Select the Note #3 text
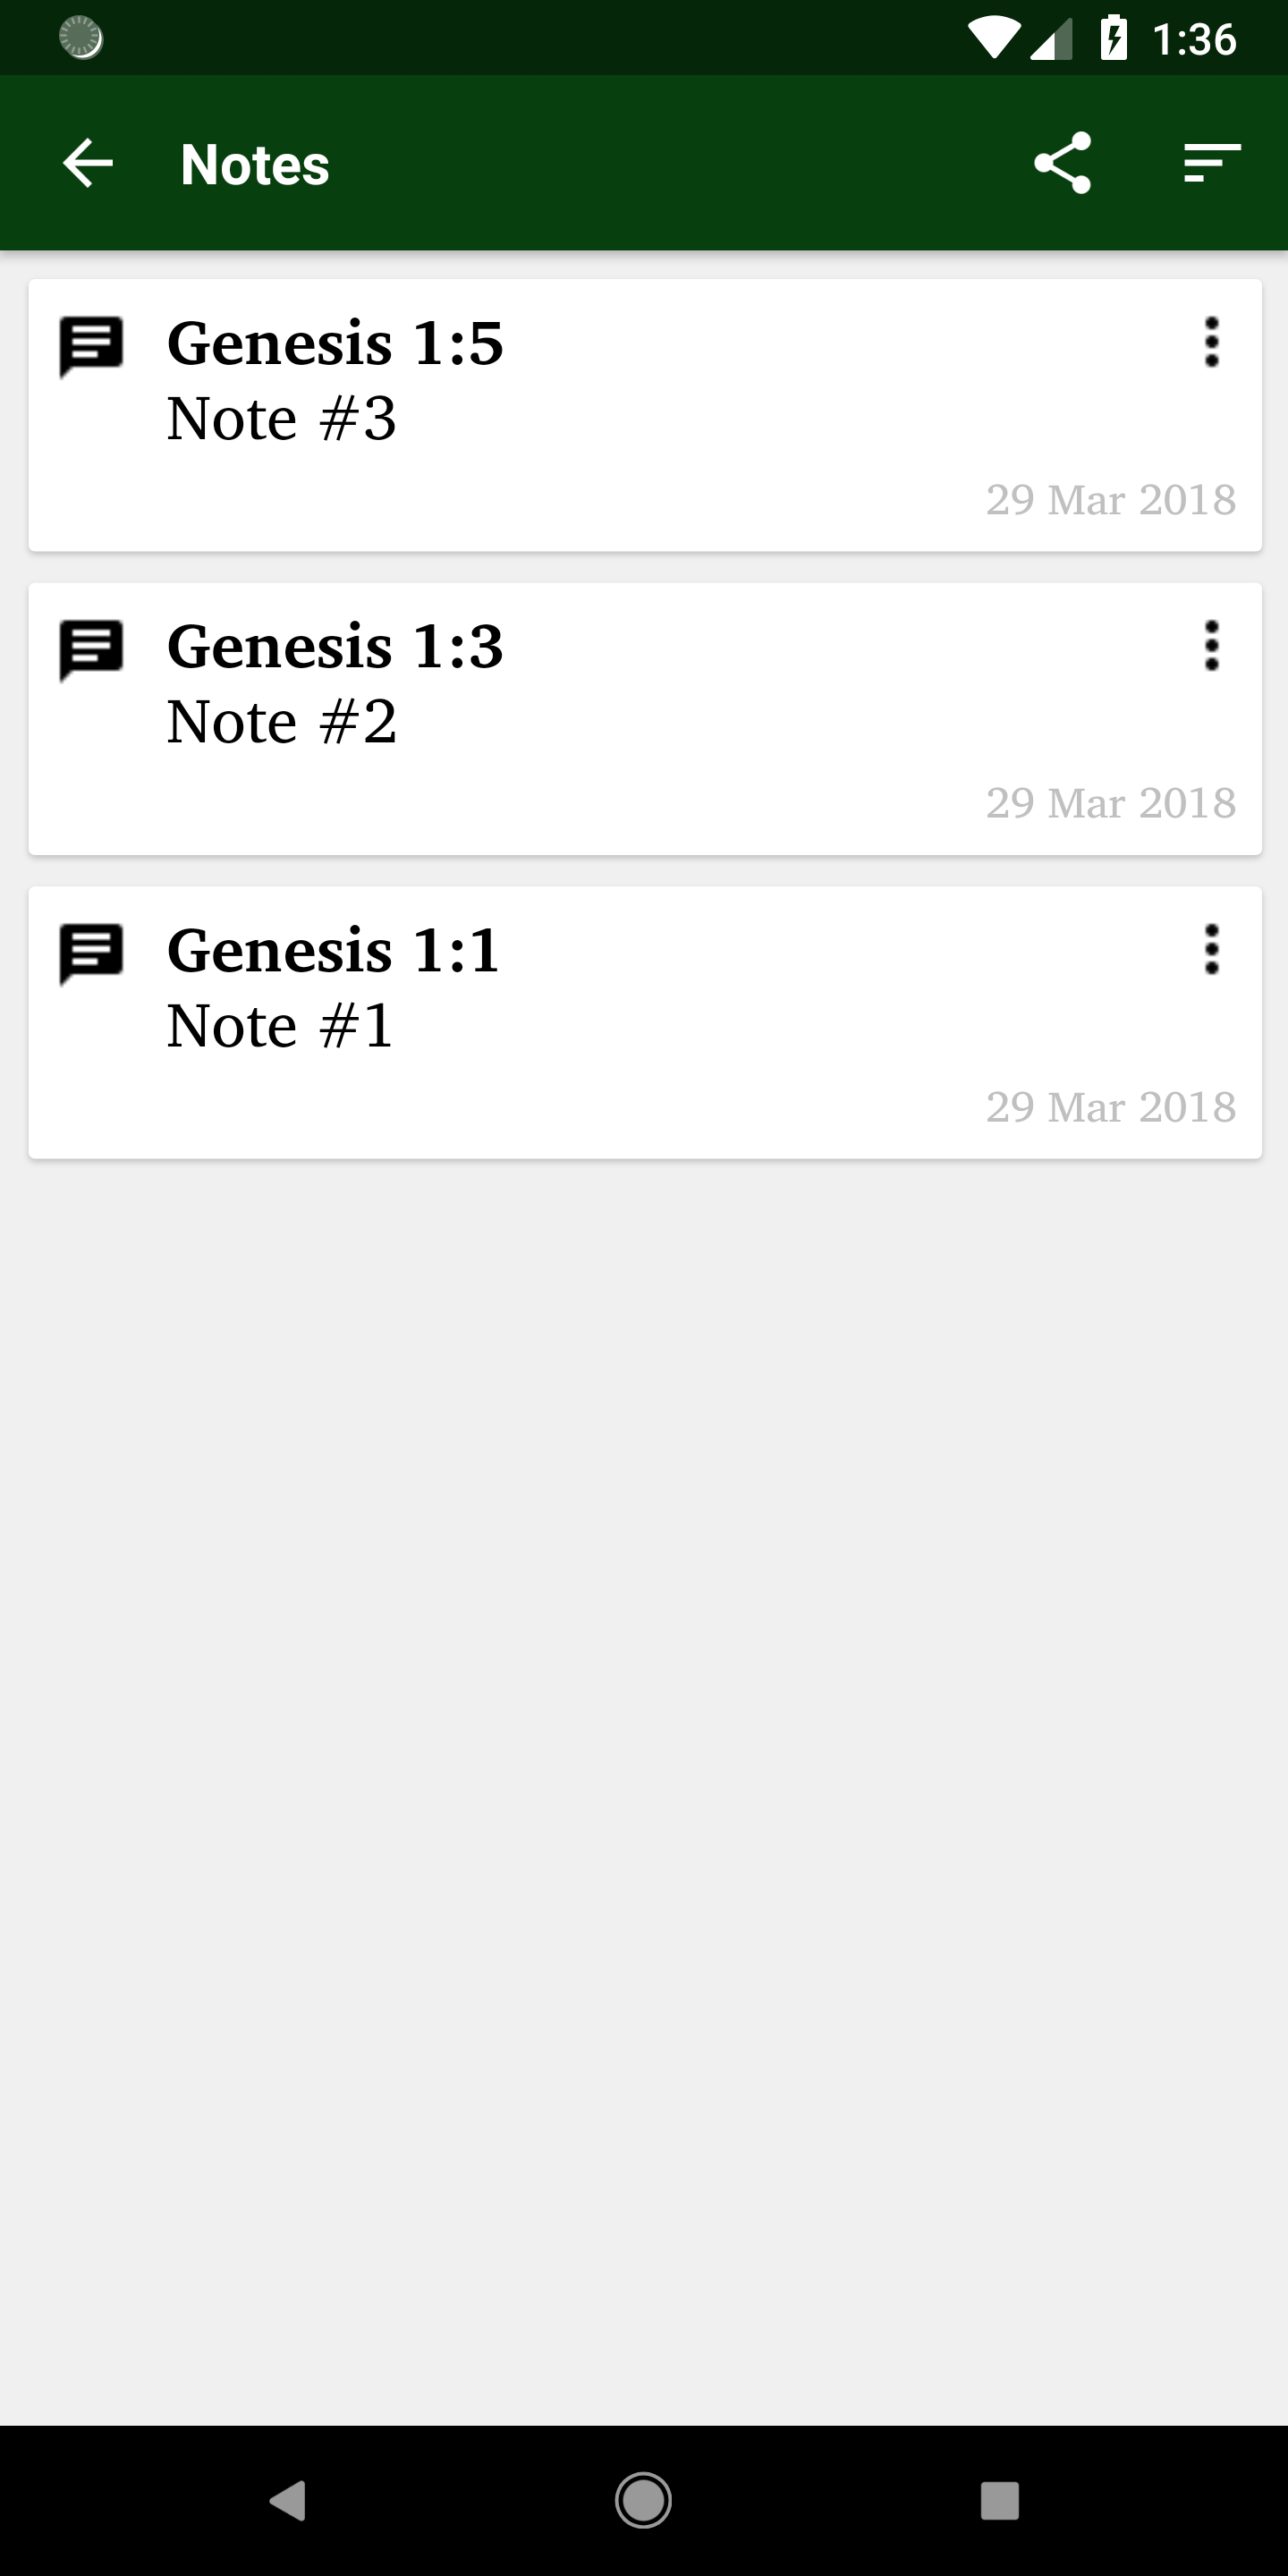 click(281, 418)
